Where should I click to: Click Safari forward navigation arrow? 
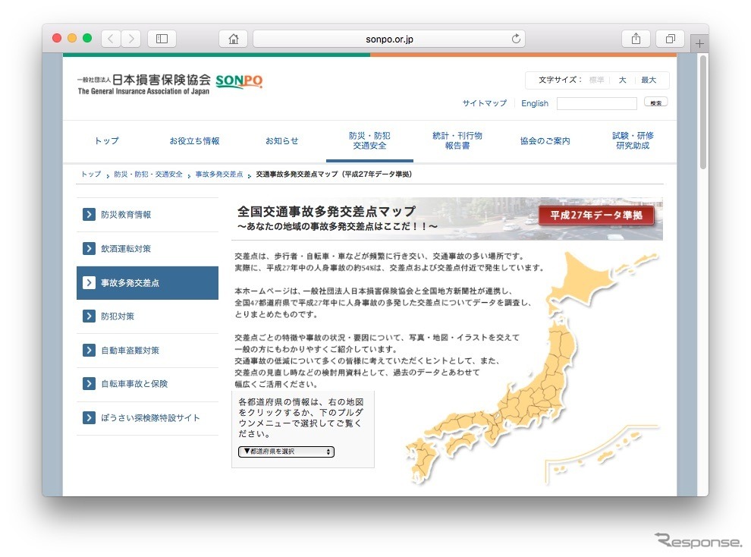[x=130, y=39]
